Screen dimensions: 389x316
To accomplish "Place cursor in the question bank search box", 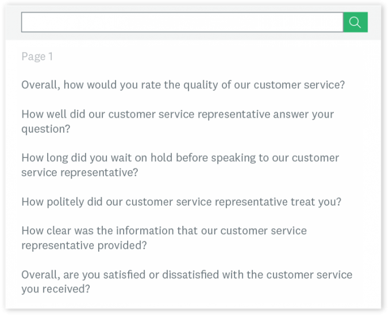I will [x=182, y=22].
